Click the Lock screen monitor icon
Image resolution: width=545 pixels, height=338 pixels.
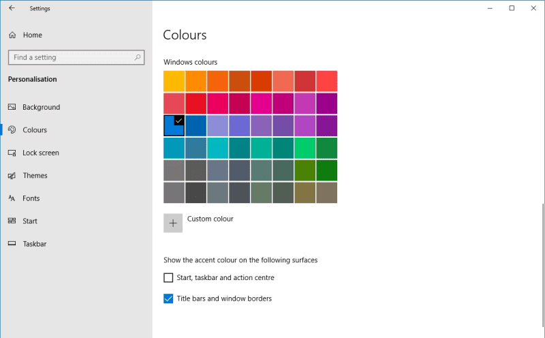tap(12, 153)
